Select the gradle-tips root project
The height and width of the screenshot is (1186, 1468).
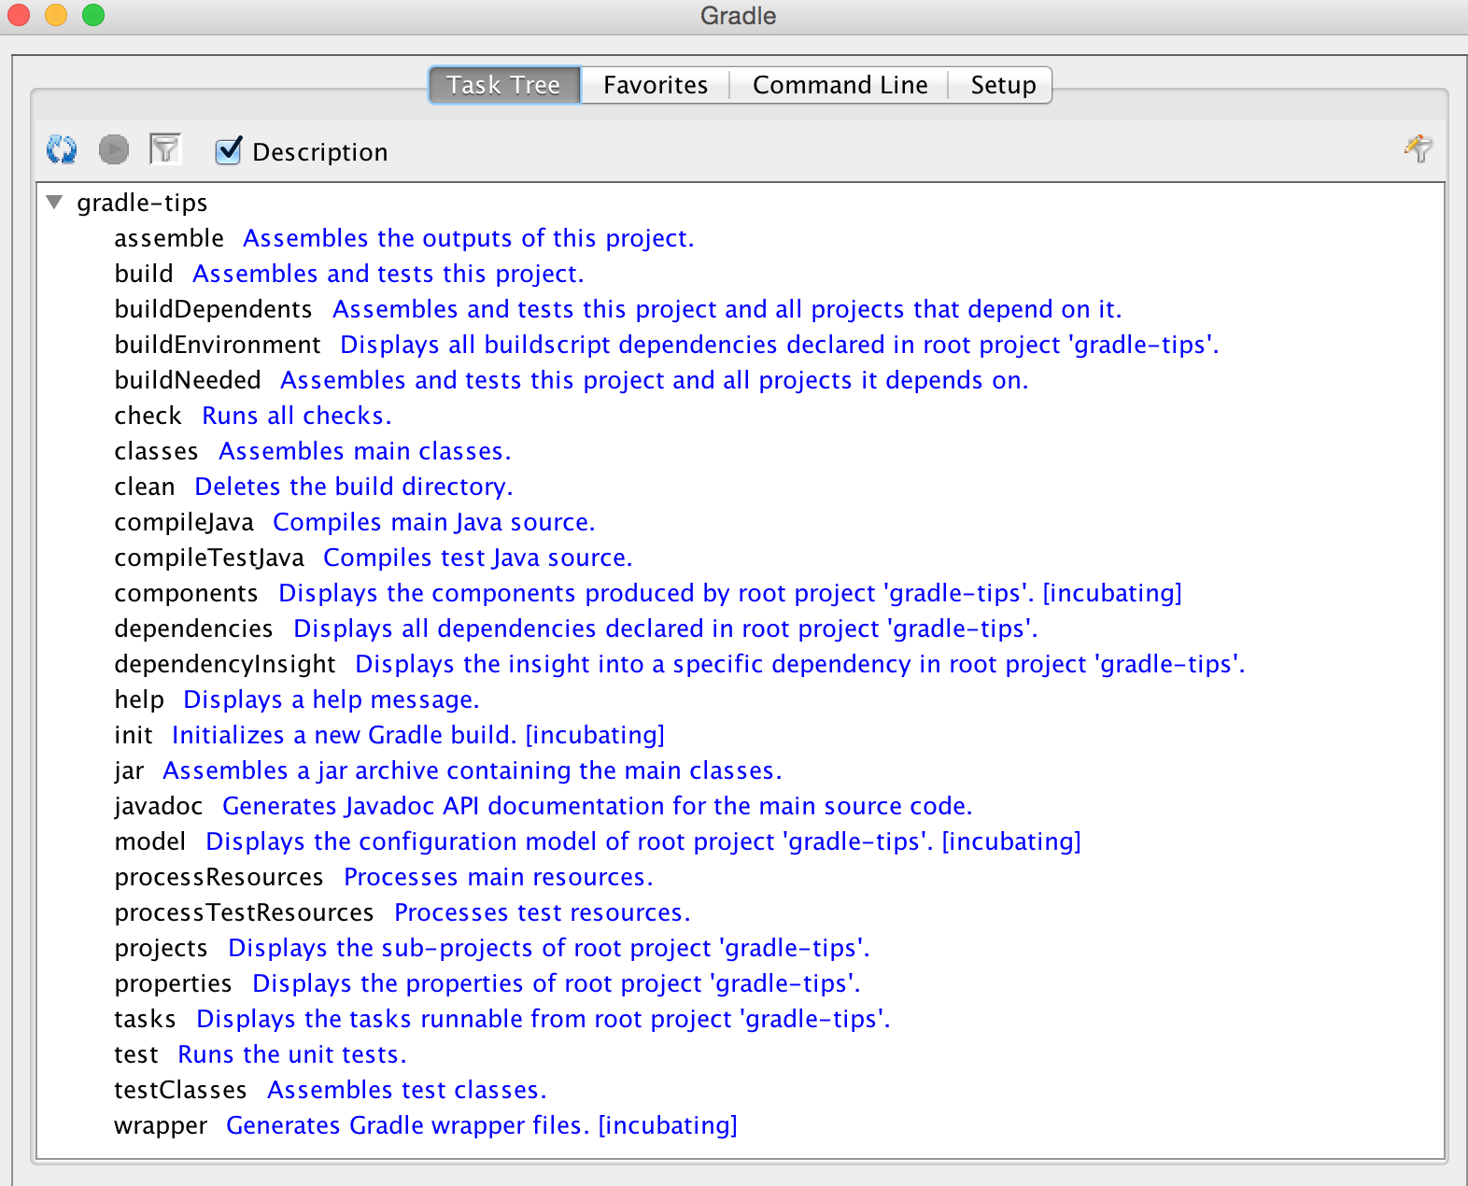point(142,203)
